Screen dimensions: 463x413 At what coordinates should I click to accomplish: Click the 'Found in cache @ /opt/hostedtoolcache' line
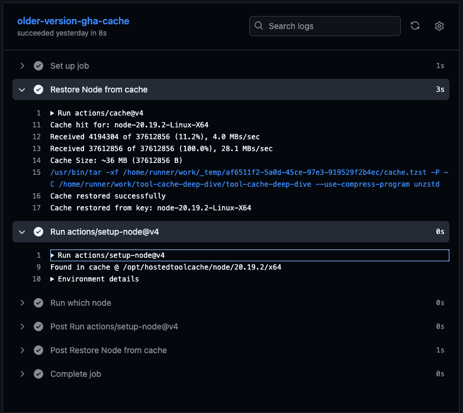tap(166, 267)
